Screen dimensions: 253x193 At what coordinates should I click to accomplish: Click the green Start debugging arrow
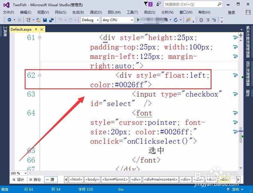coord(138,20)
